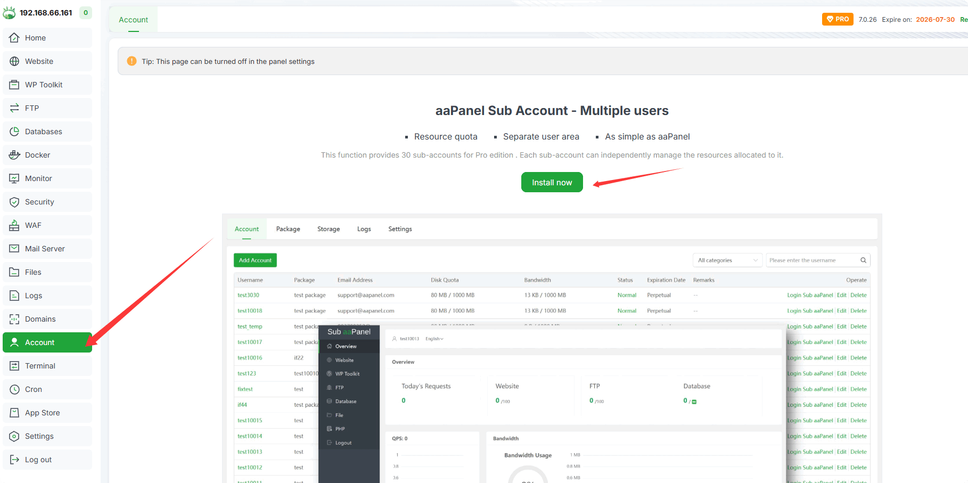The image size is (968, 483).
Task: Click the Resource quota bullet text
Action: point(446,137)
